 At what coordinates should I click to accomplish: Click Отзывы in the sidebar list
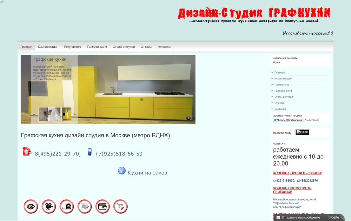tap(279, 103)
